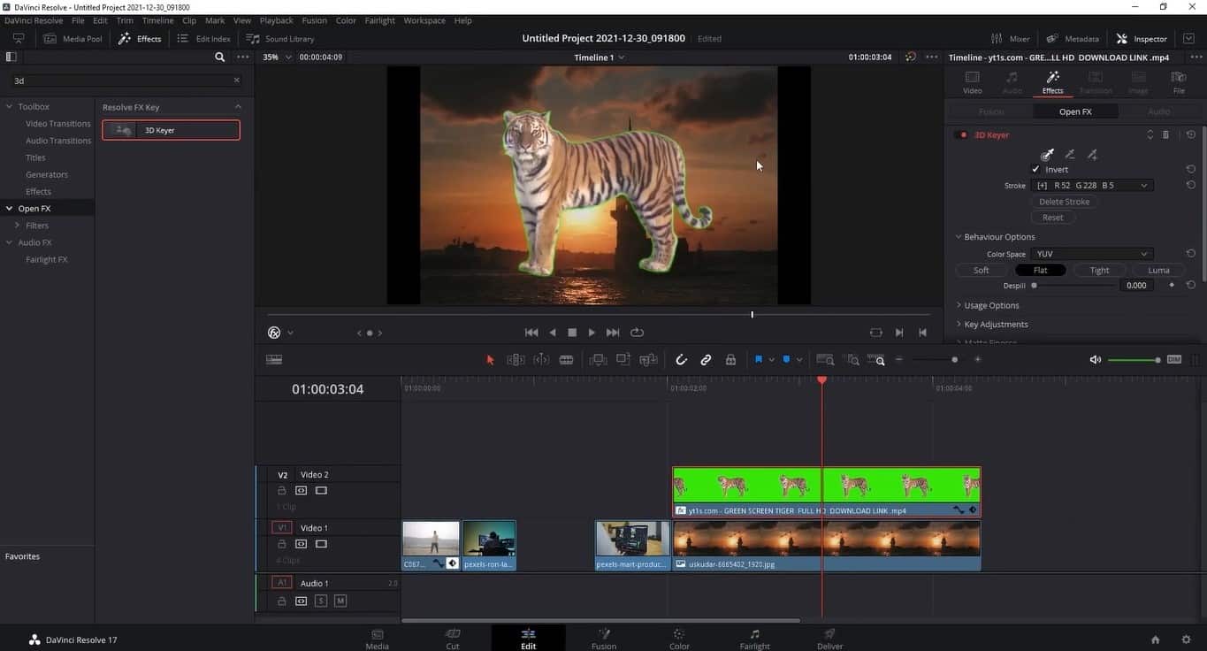Screen dimensions: 1207x651
Task: Click the Delete Stroke button
Action: [x=1064, y=202]
